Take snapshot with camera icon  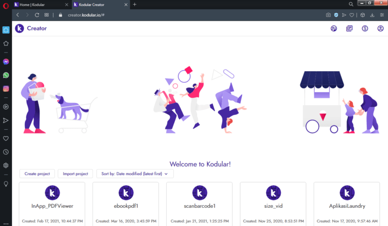(x=328, y=15)
